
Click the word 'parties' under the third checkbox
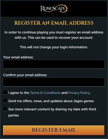[13, 115]
